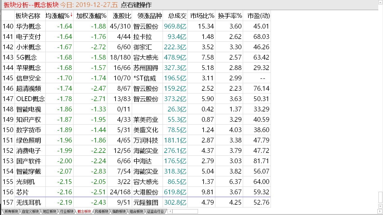This screenshot has width=383, height=215.
Task: Sort by 加权涨幅% column header
Action: [x=91, y=16]
